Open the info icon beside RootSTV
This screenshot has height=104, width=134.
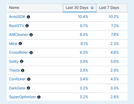click(27, 26)
